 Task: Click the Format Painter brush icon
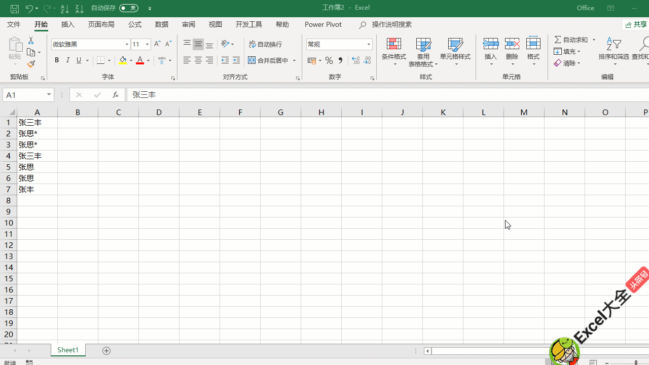pyautogui.click(x=31, y=64)
